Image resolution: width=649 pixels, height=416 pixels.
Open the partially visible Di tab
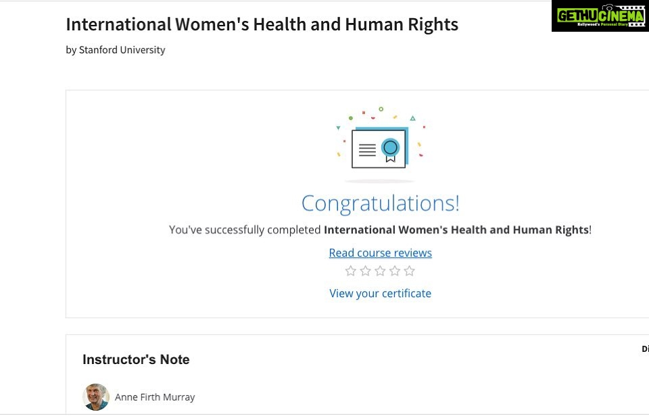pos(644,349)
